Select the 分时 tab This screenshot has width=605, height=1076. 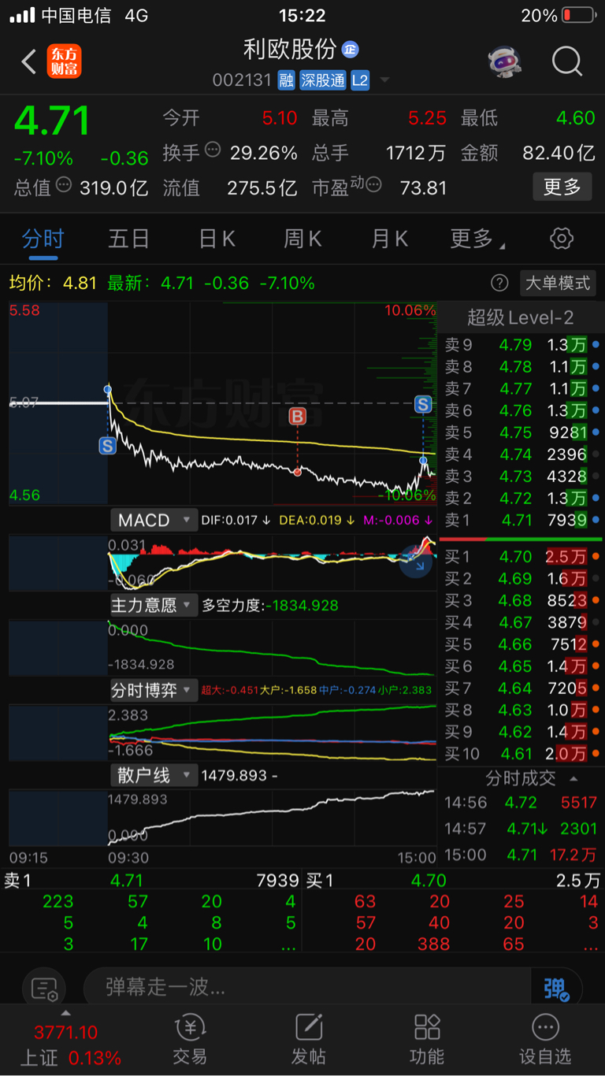tap(43, 239)
